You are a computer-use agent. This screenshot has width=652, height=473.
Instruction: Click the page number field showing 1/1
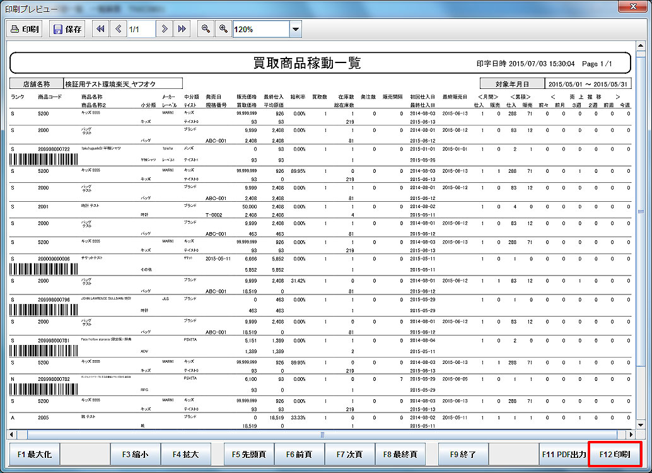(x=141, y=29)
